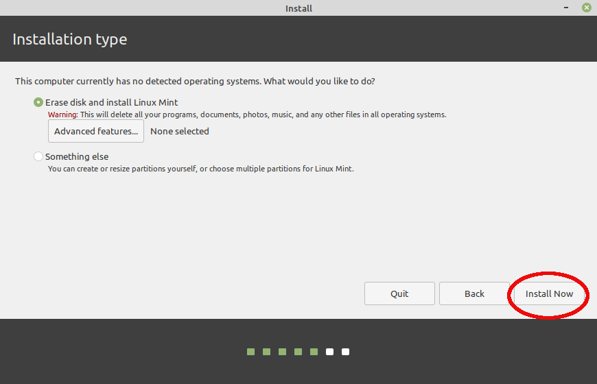Quit the Linux Mint installer
Screen dimensions: 597x384
point(399,293)
